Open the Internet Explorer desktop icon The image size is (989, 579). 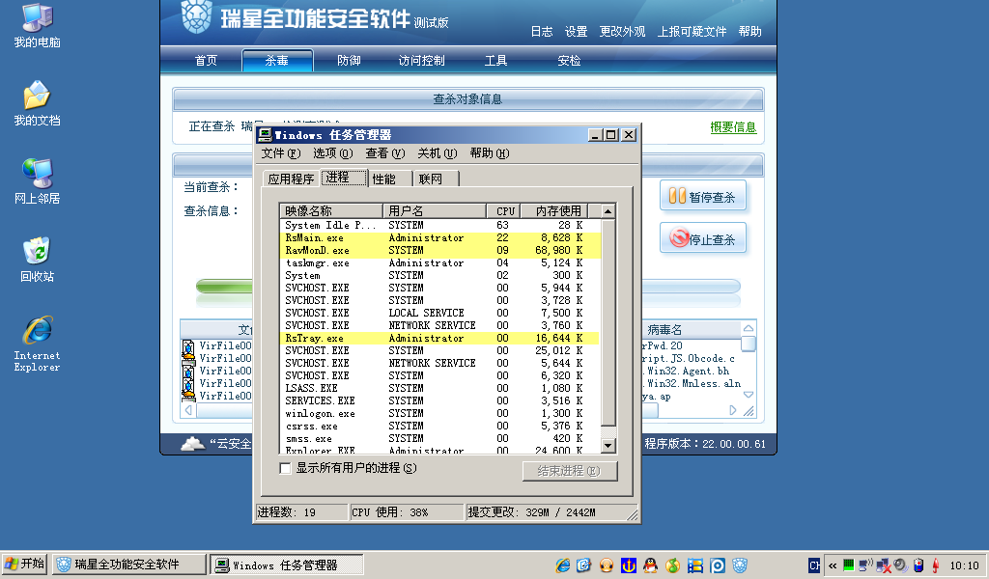[38, 344]
